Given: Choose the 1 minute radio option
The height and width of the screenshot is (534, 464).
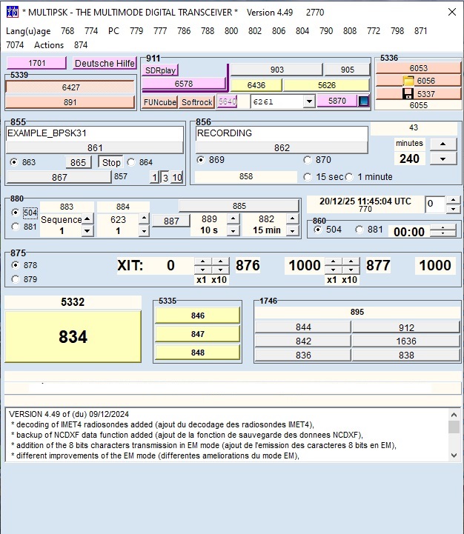Looking at the screenshot, I should click(x=349, y=177).
